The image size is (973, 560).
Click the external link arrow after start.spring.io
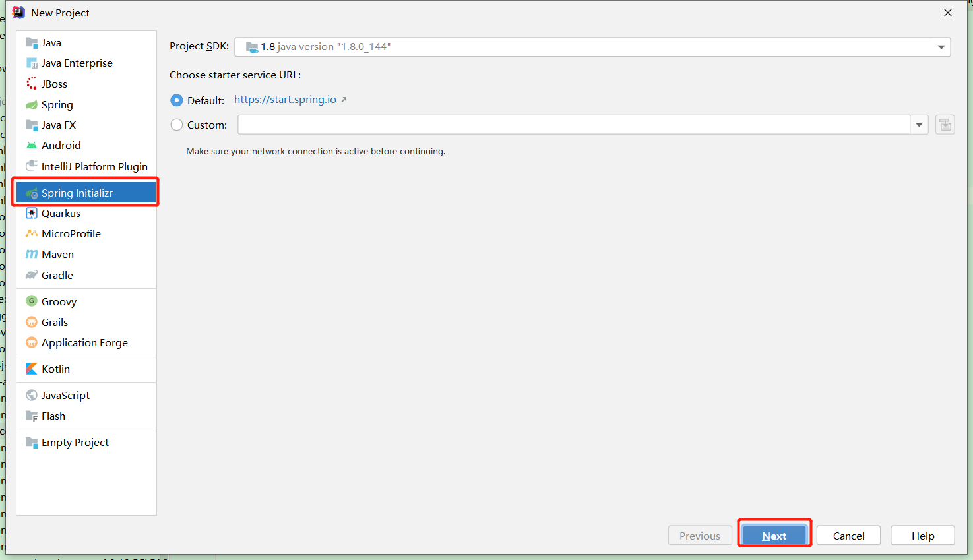pyautogui.click(x=344, y=100)
